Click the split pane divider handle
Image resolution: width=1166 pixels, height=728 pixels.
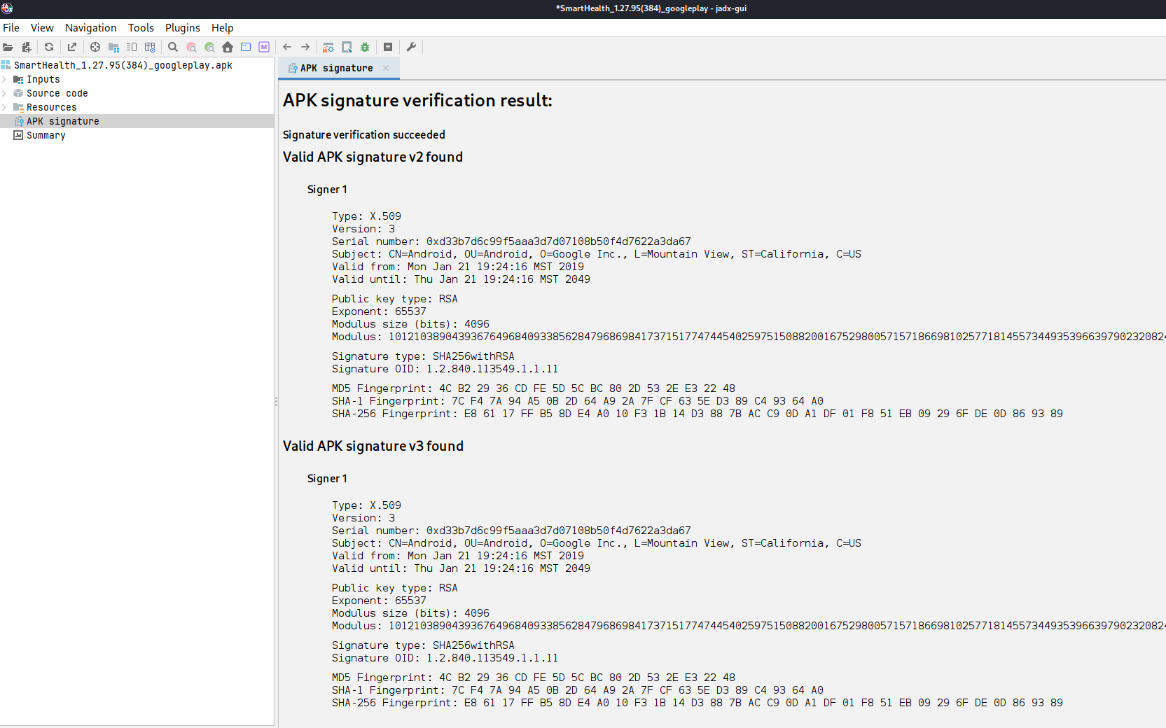click(x=276, y=401)
